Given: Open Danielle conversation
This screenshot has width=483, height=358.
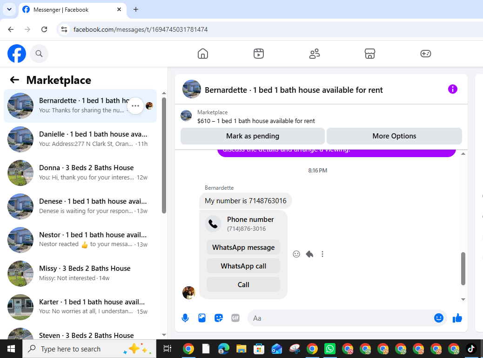Looking at the screenshot, I should tap(80, 139).
